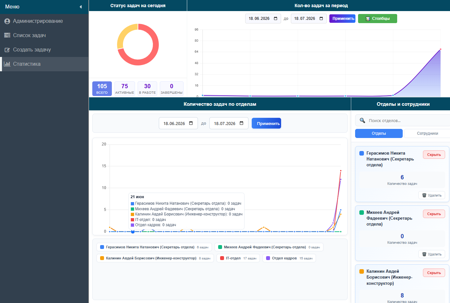Click the magnifier icon in department search

coord(362,120)
